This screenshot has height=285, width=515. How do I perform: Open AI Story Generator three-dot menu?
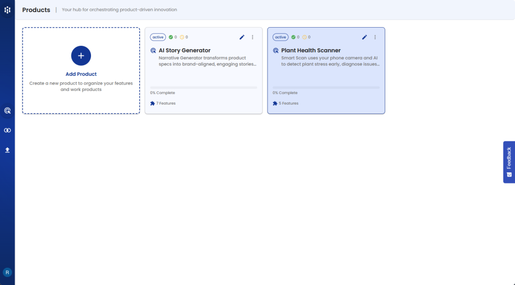tap(252, 37)
